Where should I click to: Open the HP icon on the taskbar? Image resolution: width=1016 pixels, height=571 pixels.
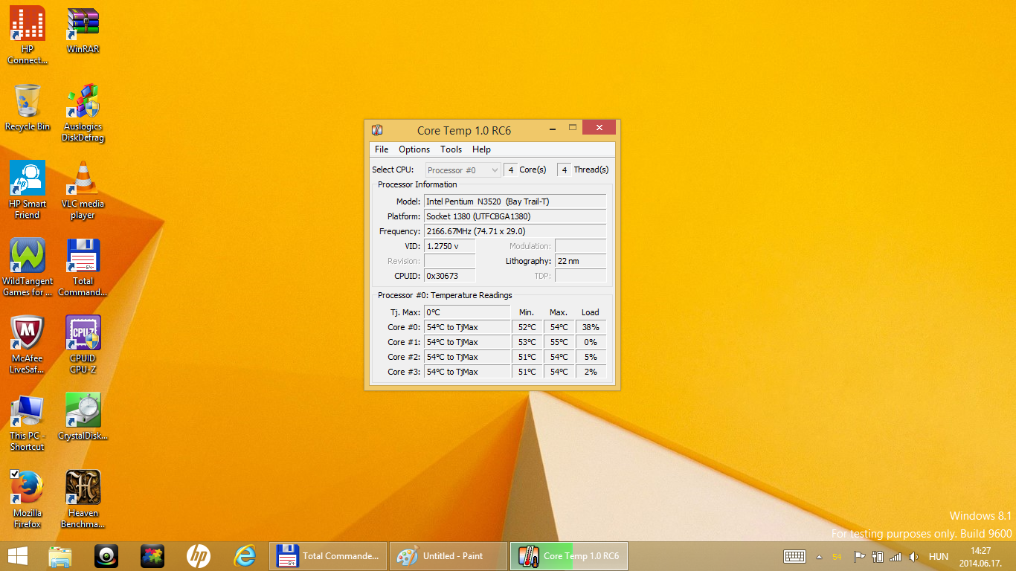point(198,555)
